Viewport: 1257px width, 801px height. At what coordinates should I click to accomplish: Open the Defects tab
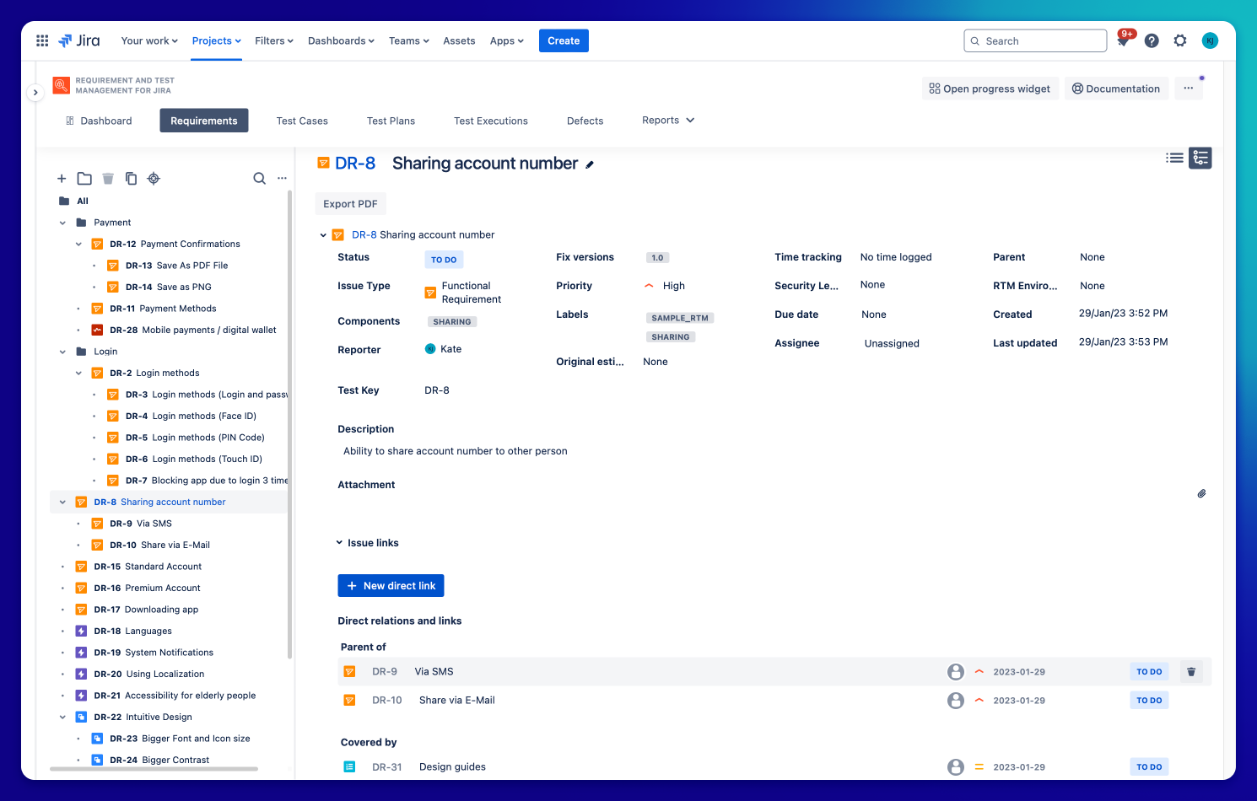(585, 121)
